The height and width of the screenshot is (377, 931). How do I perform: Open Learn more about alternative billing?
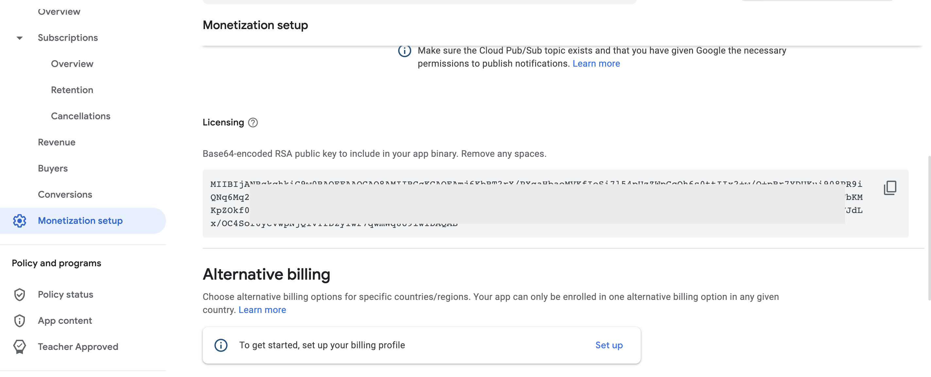point(262,310)
